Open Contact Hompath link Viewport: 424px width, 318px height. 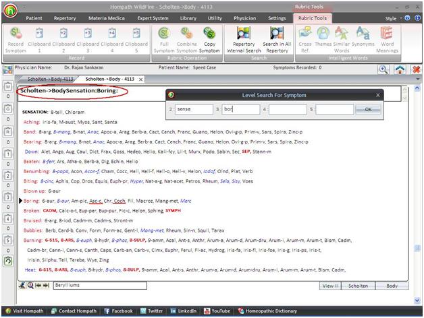[x=74, y=311]
